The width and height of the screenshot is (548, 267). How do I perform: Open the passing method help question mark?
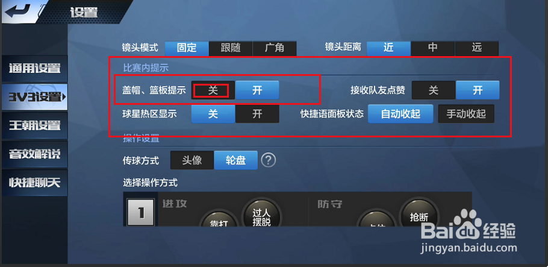click(269, 160)
